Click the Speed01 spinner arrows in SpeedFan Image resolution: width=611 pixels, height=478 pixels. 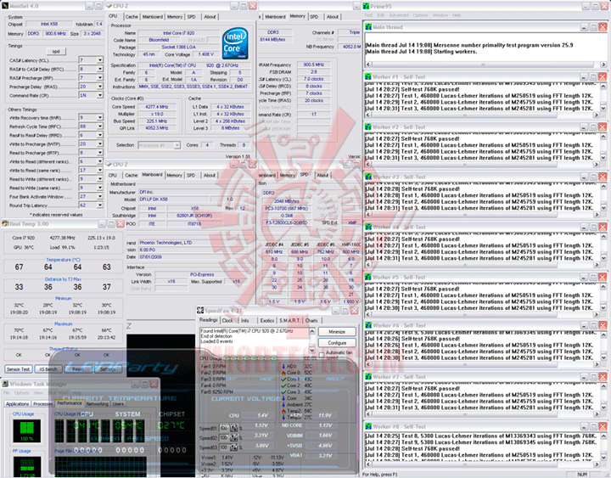click(234, 428)
